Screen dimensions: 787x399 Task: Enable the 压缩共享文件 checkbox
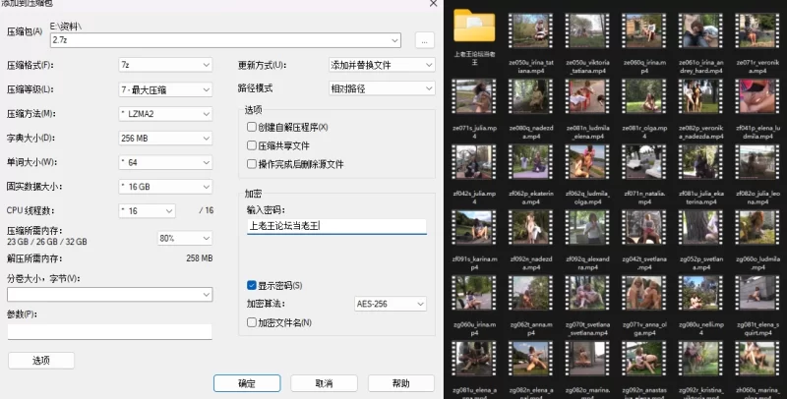[252, 145]
